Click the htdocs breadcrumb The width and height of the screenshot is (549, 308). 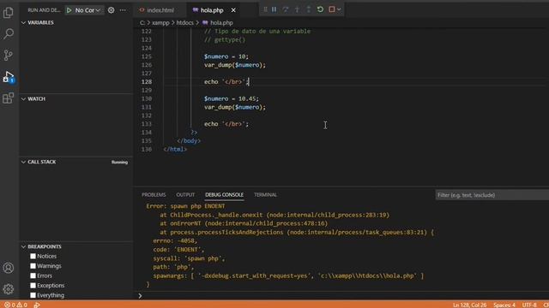point(185,23)
